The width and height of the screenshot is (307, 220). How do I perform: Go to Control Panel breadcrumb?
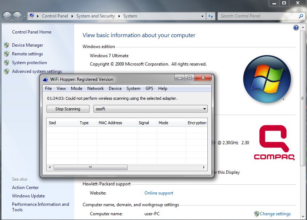pos(55,16)
